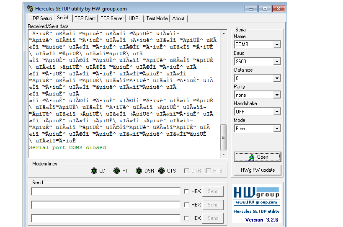This screenshot has width=343, height=227.
Task: Focus the first send input field
Action: point(106,191)
